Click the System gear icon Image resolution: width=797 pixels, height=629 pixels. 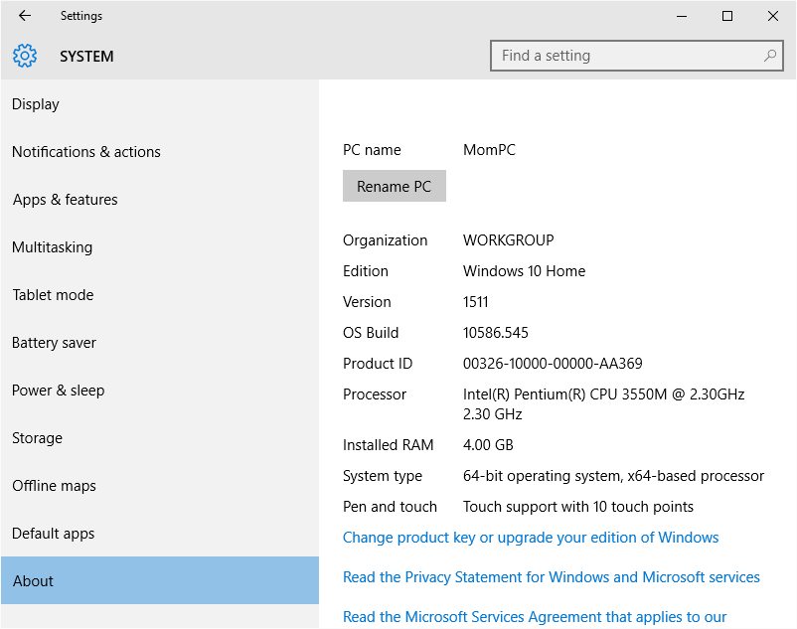pyautogui.click(x=25, y=57)
